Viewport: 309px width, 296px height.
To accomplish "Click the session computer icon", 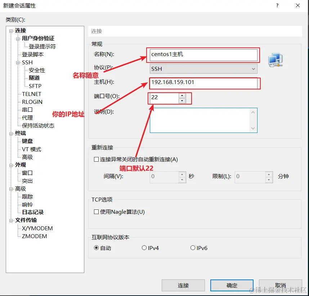I will [276, 60].
